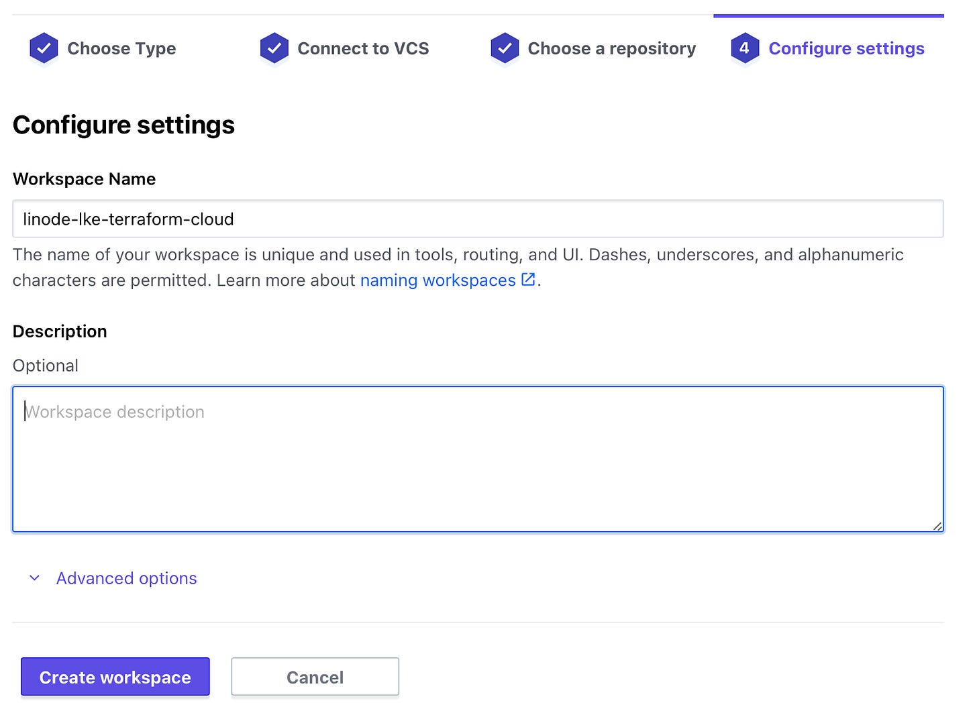The height and width of the screenshot is (711, 977).
Task: Select the Configure settings step label
Action: click(x=846, y=48)
